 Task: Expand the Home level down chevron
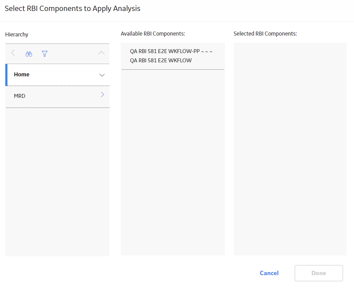tap(102, 75)
